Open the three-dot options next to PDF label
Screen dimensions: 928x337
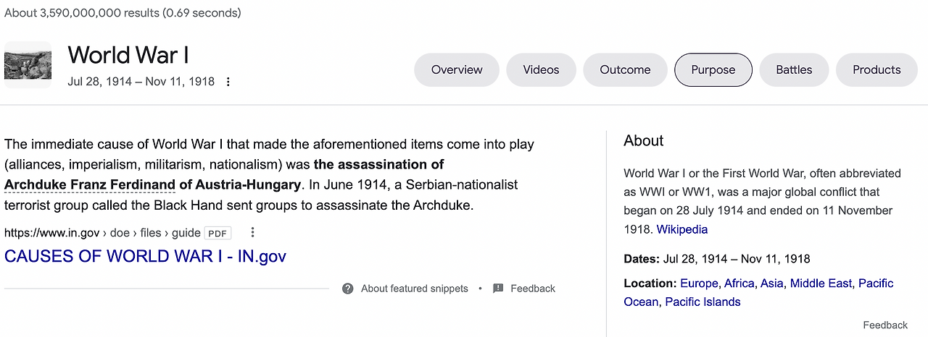253,232
